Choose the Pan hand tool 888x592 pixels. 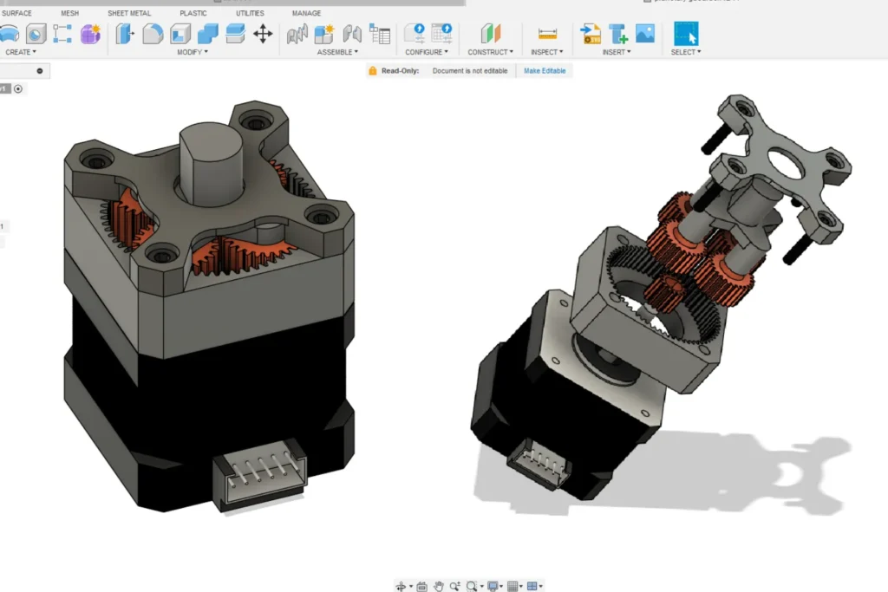pos(439,586)
